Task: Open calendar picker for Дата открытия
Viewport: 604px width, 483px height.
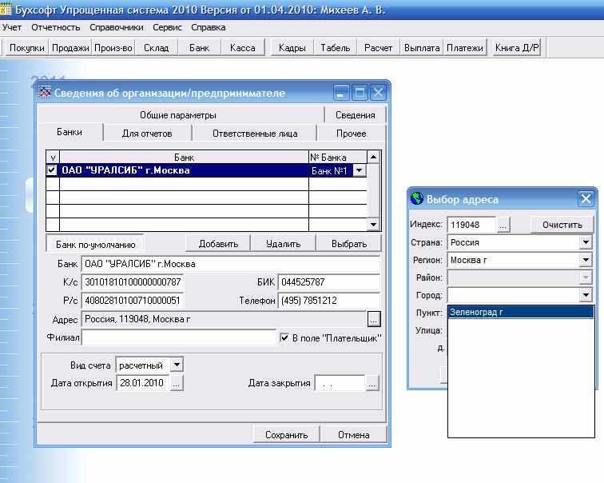Action: coord(177,384)
